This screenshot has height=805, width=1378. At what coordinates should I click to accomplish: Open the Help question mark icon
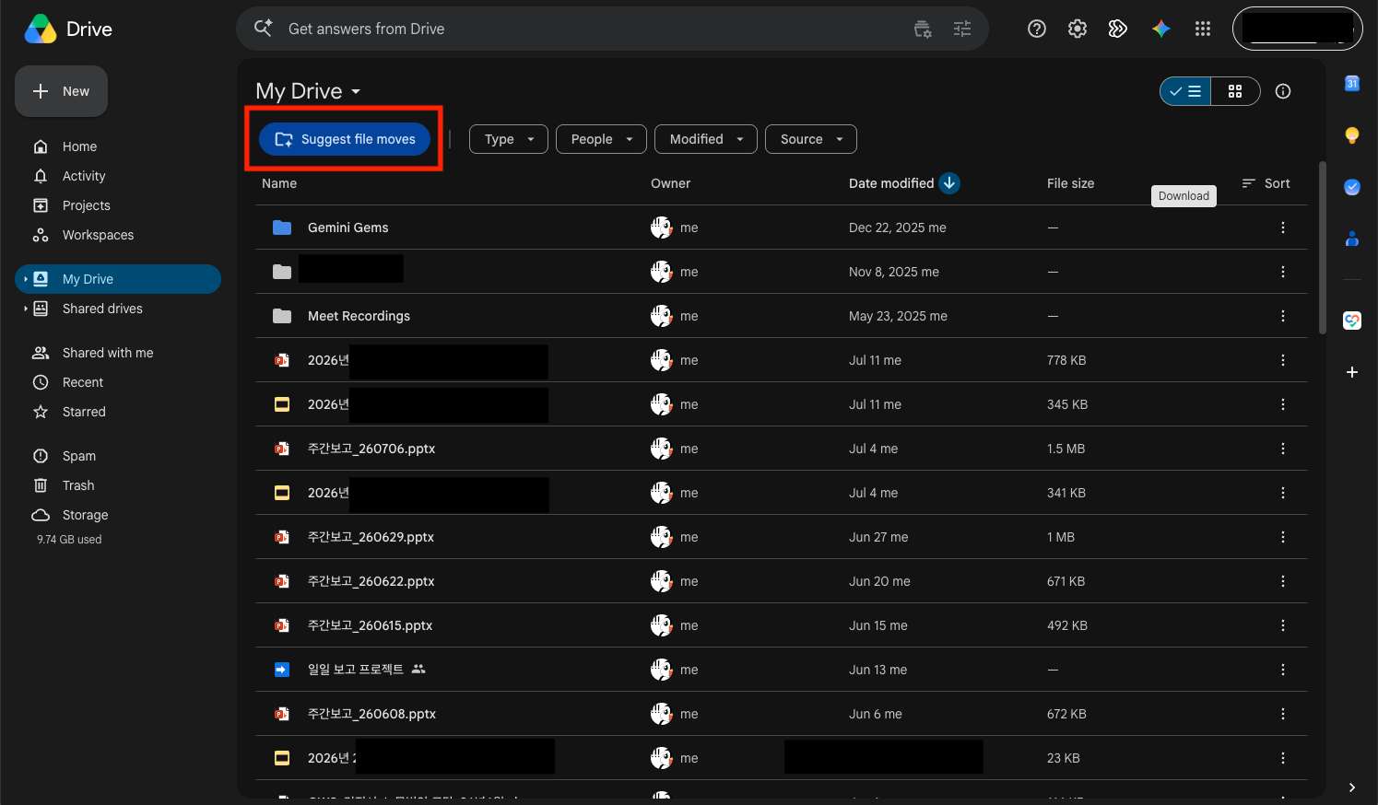pyautogui.click(x=1037, y=29)
